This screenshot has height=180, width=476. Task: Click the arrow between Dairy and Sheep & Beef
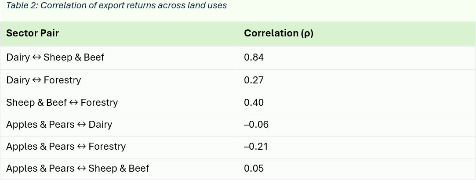click(36, 58)
